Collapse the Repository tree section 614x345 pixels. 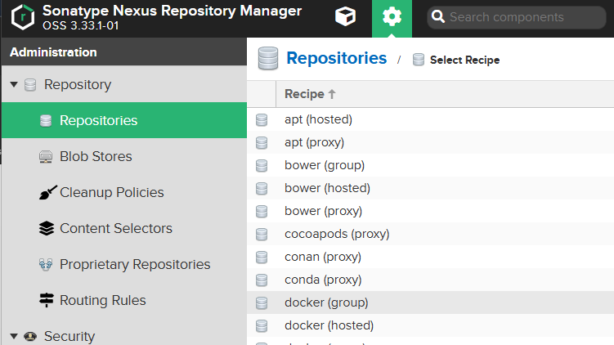pyautogui.click(x=14, y=84)
